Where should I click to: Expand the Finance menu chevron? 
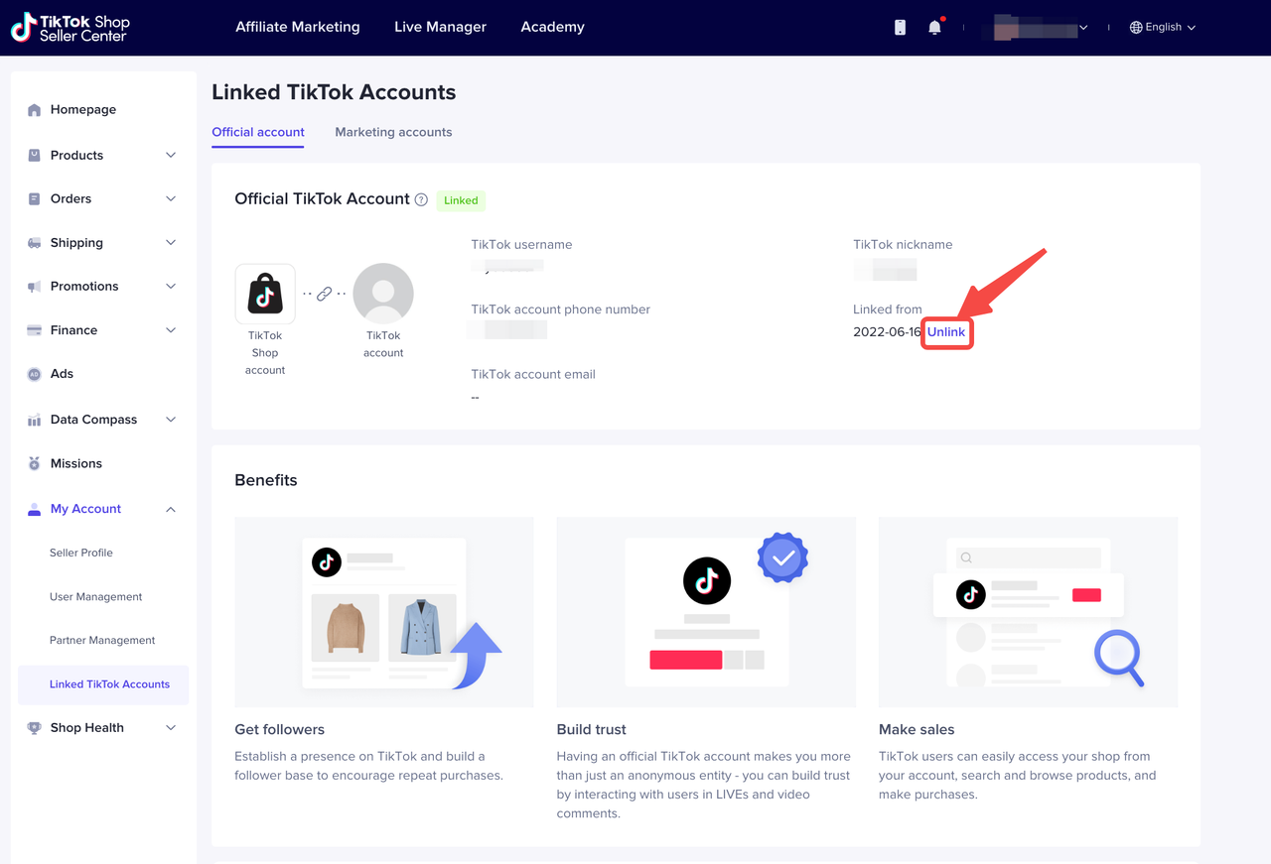coord(171,330)
